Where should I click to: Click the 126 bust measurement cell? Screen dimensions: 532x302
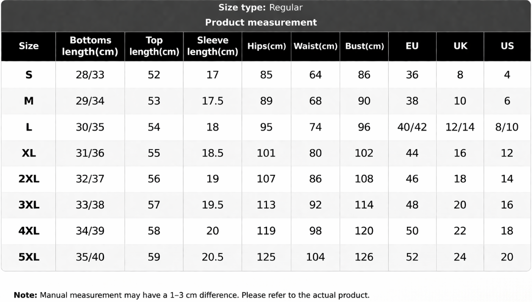[x=364, y=257]
